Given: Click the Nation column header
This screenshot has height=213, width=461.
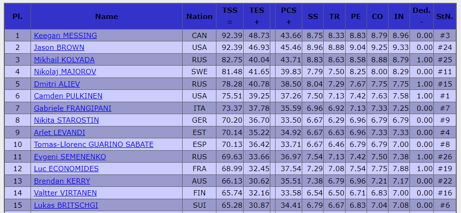Looking at the screenshot, I should tap(199, 17).
